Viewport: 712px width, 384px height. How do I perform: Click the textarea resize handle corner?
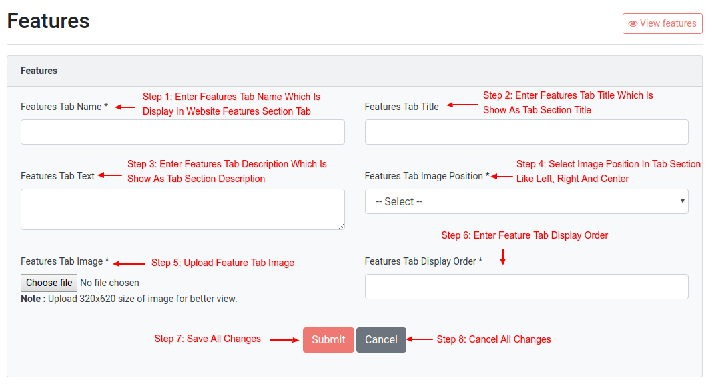coord(341,226)
